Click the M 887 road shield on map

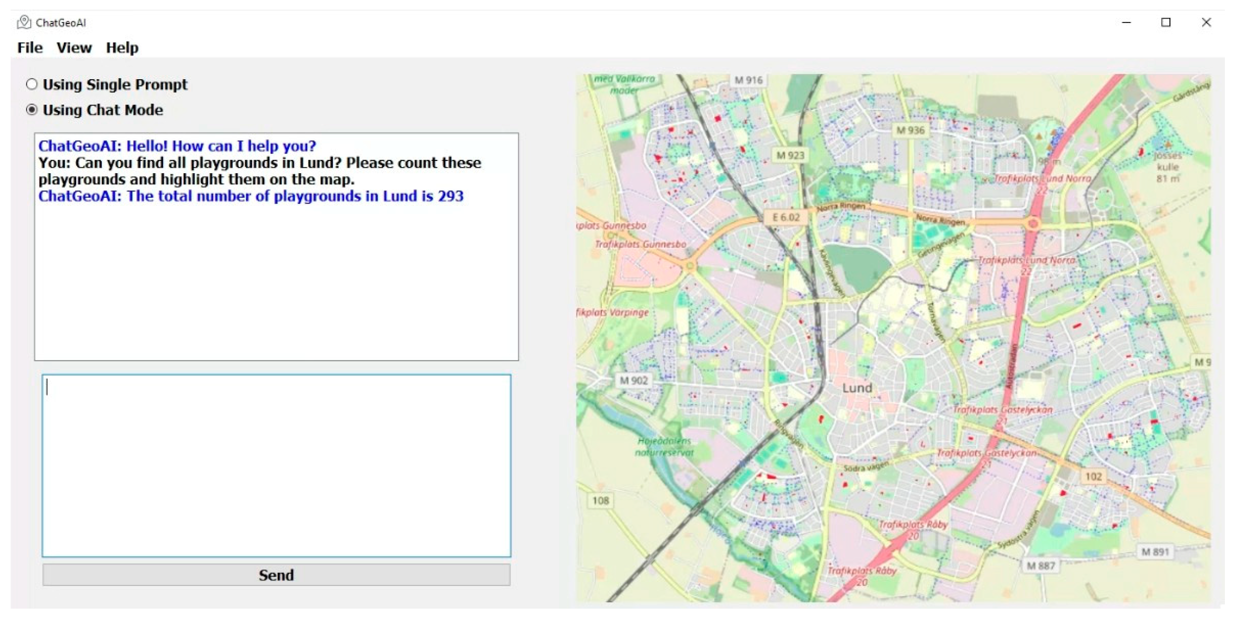(x=1040, y=566)
